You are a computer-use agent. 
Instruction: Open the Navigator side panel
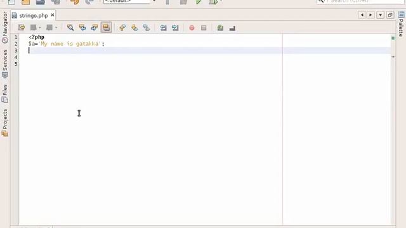click(4, 27)
